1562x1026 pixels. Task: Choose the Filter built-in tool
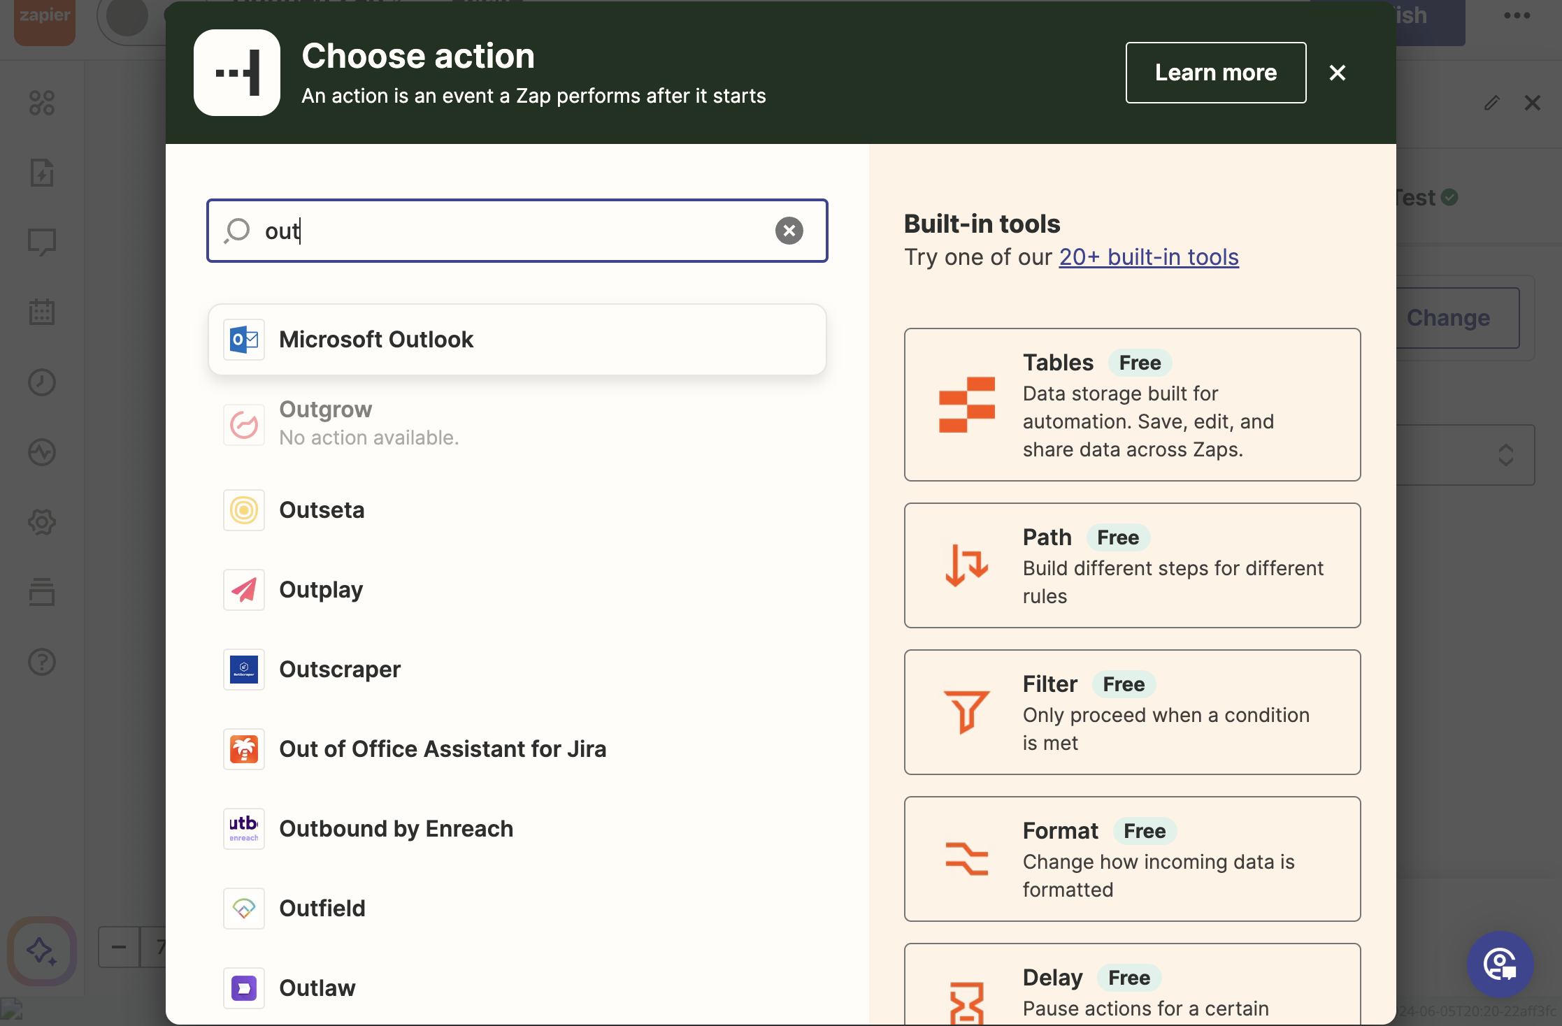[1132, 712]
